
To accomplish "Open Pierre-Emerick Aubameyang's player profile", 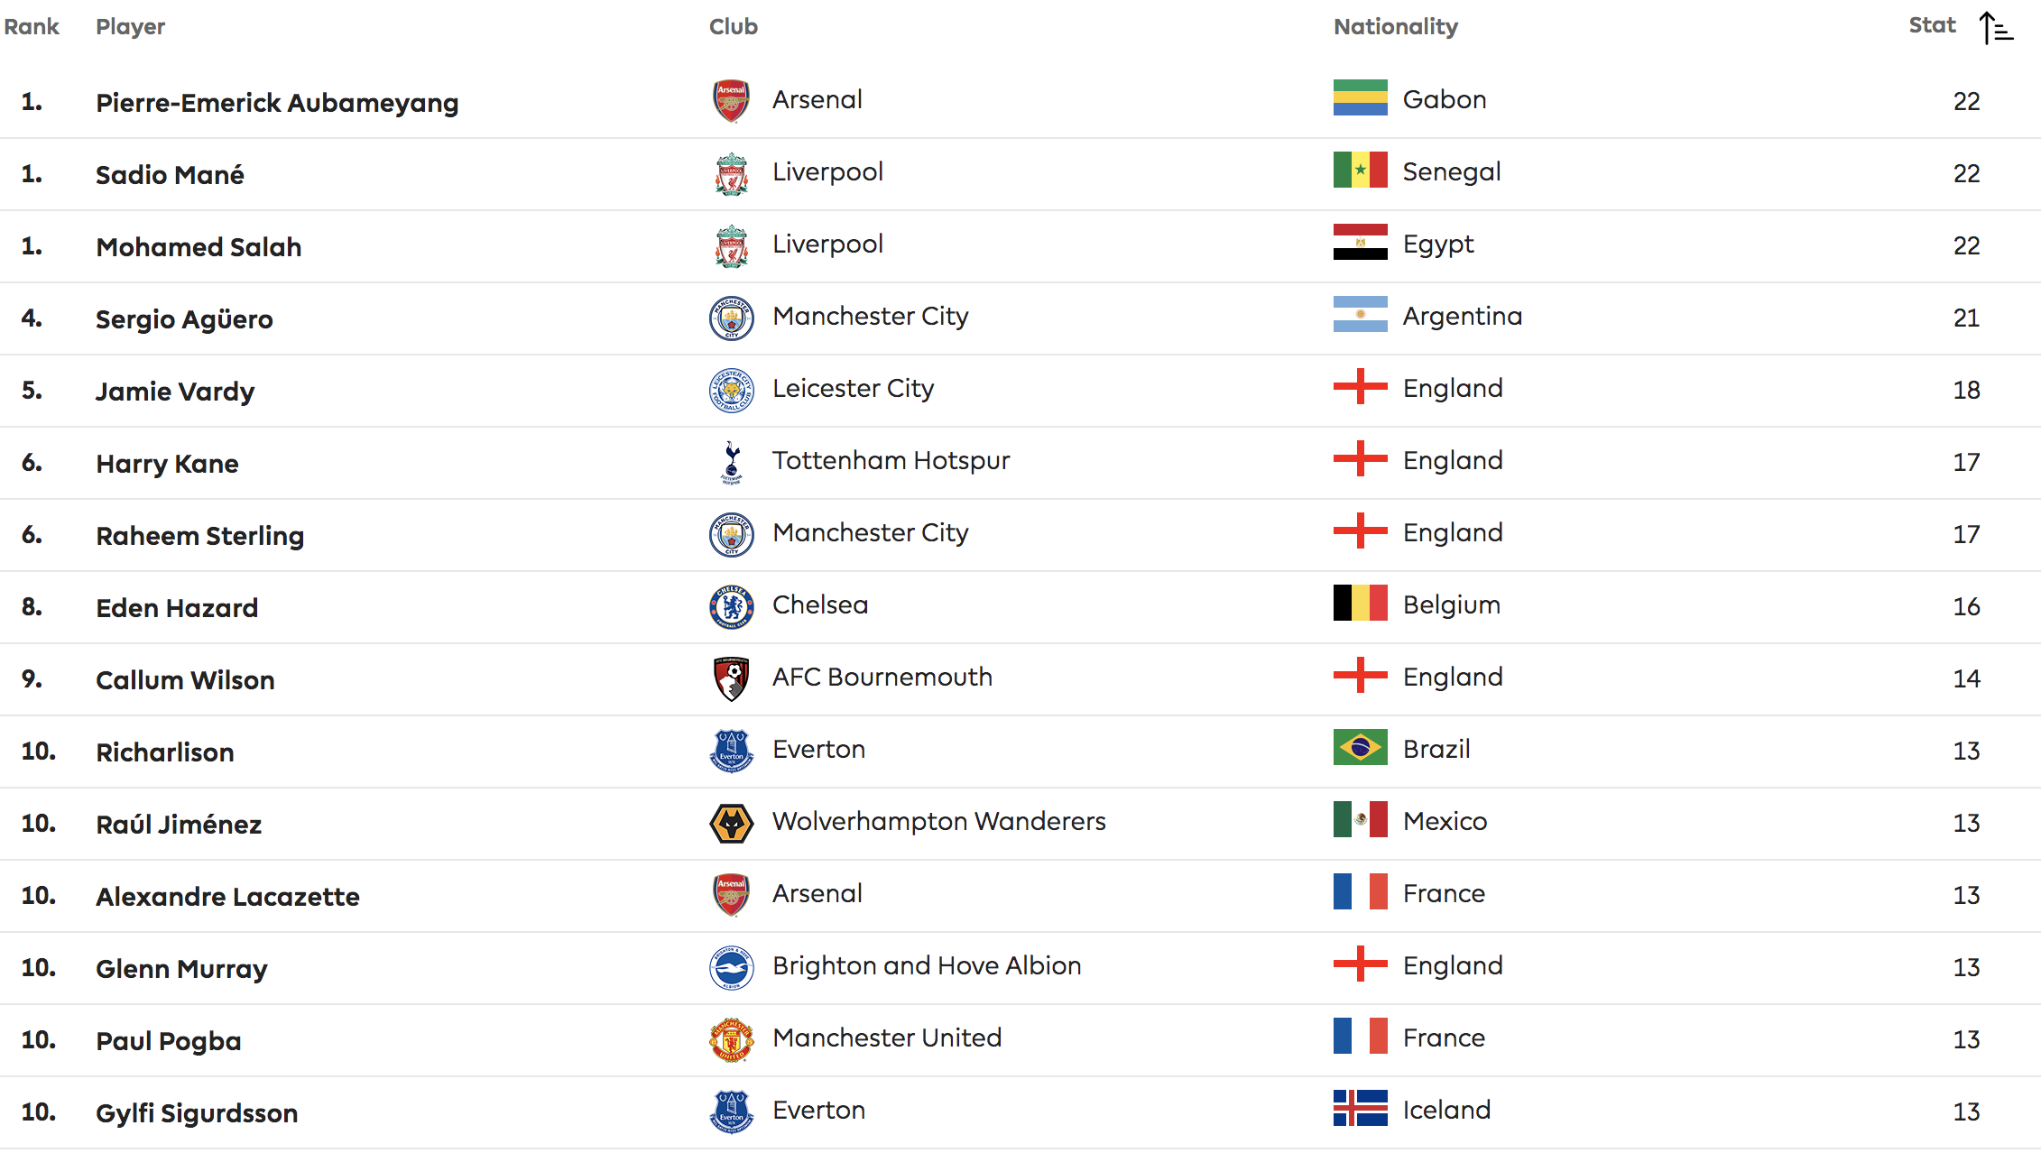I will pyautogui.click(x=277, y=103).
